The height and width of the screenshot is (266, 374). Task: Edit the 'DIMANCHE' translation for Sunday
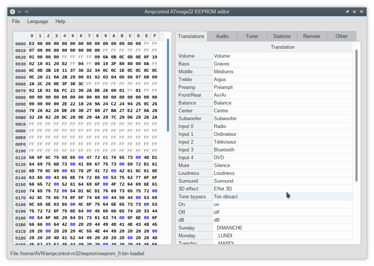click(282, 228)
